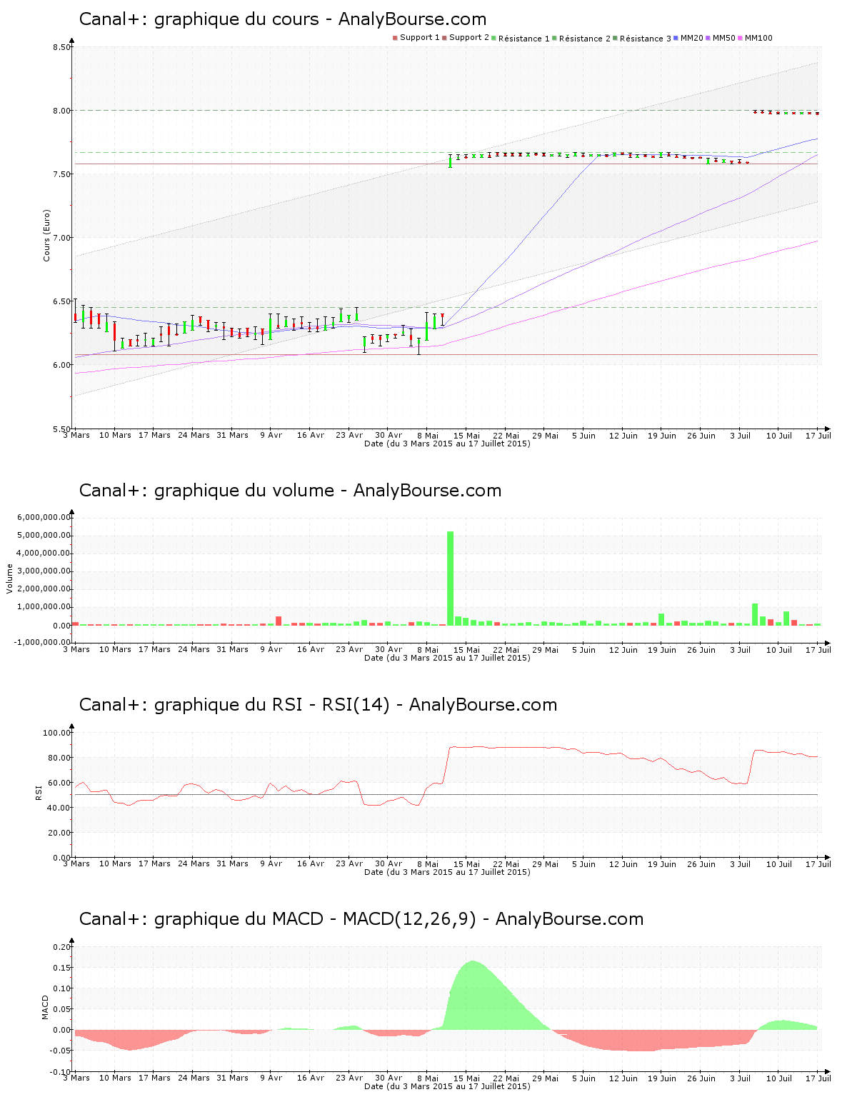Click the -1,000,000.00 volume axis value

coord(42,642)
